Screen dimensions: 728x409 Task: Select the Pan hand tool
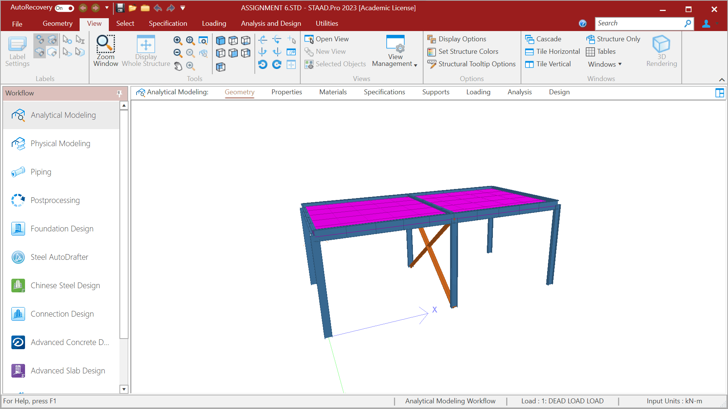click(178, 66)
